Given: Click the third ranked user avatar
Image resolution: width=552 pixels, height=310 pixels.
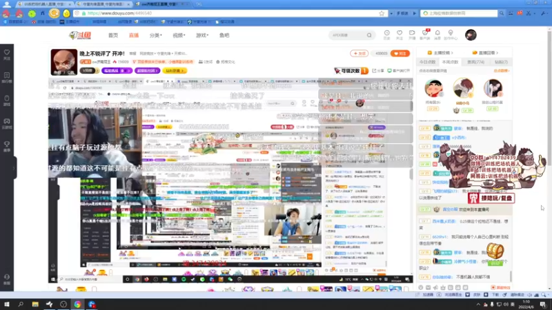Looking at the screenshot, I should pyautogui.click(x=493, y=88).
